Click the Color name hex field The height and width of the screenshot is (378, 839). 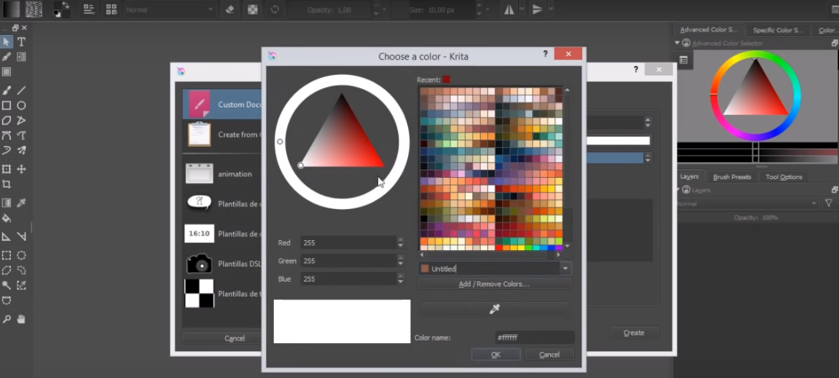pyautogui.click(x=535, y=338)
